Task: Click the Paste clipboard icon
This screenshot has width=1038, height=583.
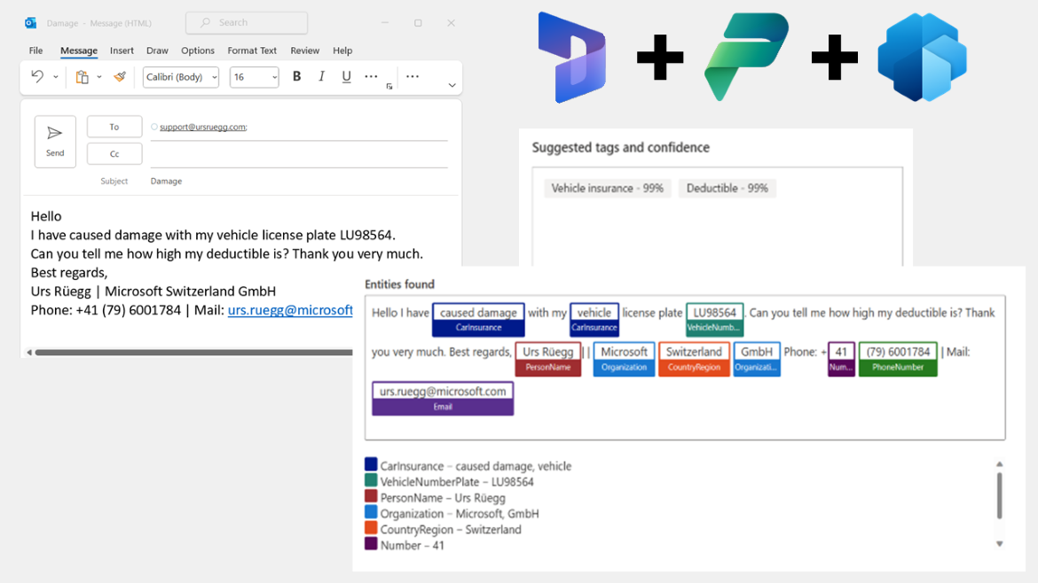Action: point(82,77)
